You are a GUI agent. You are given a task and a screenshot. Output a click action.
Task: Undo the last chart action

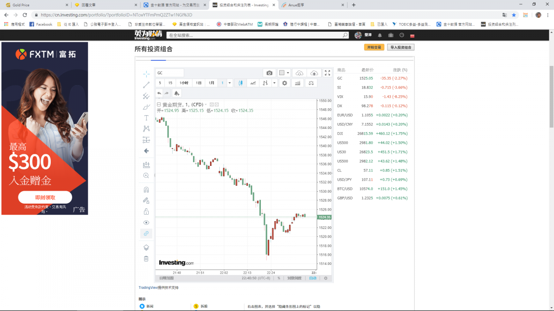tap(159, 93)
